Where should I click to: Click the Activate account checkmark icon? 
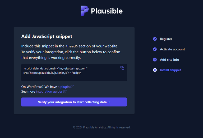[x=155, y=49]
